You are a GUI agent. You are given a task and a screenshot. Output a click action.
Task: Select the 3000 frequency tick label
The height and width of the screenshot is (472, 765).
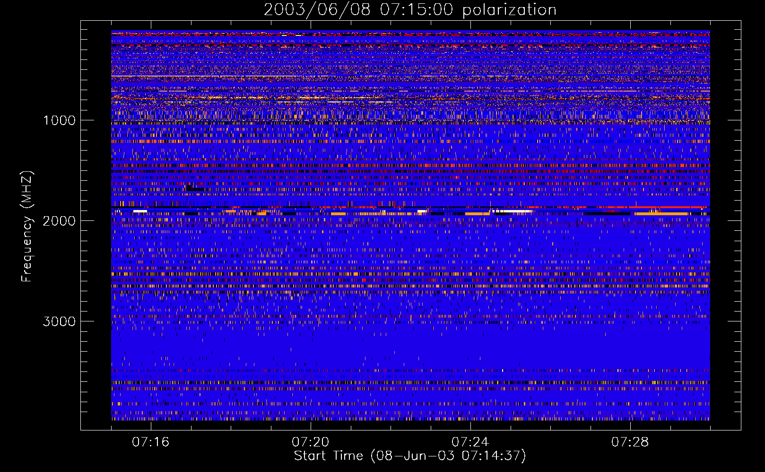coord(59,321)
